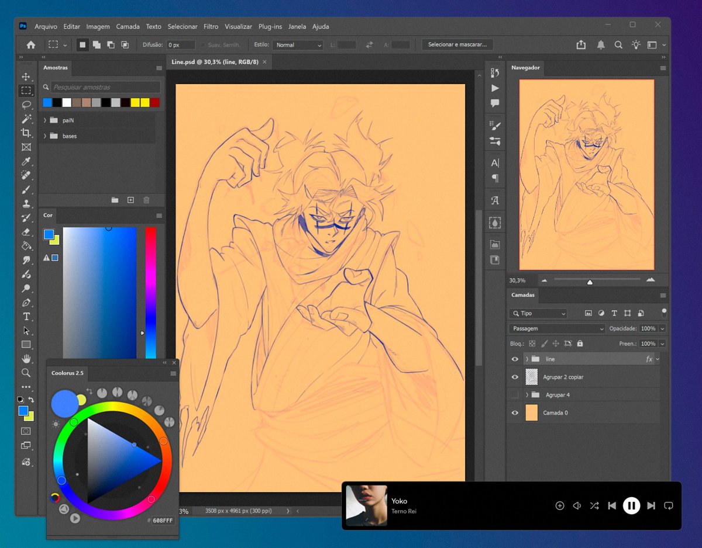702x548 pixels.
Task: Open the Arquivo menu
Action: tap(46, 26)
